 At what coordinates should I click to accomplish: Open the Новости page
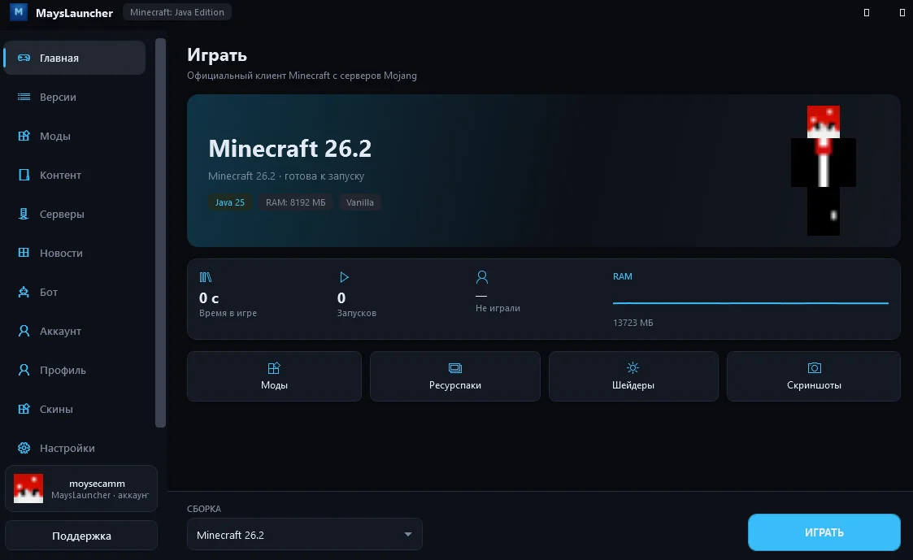pos(75,253)
